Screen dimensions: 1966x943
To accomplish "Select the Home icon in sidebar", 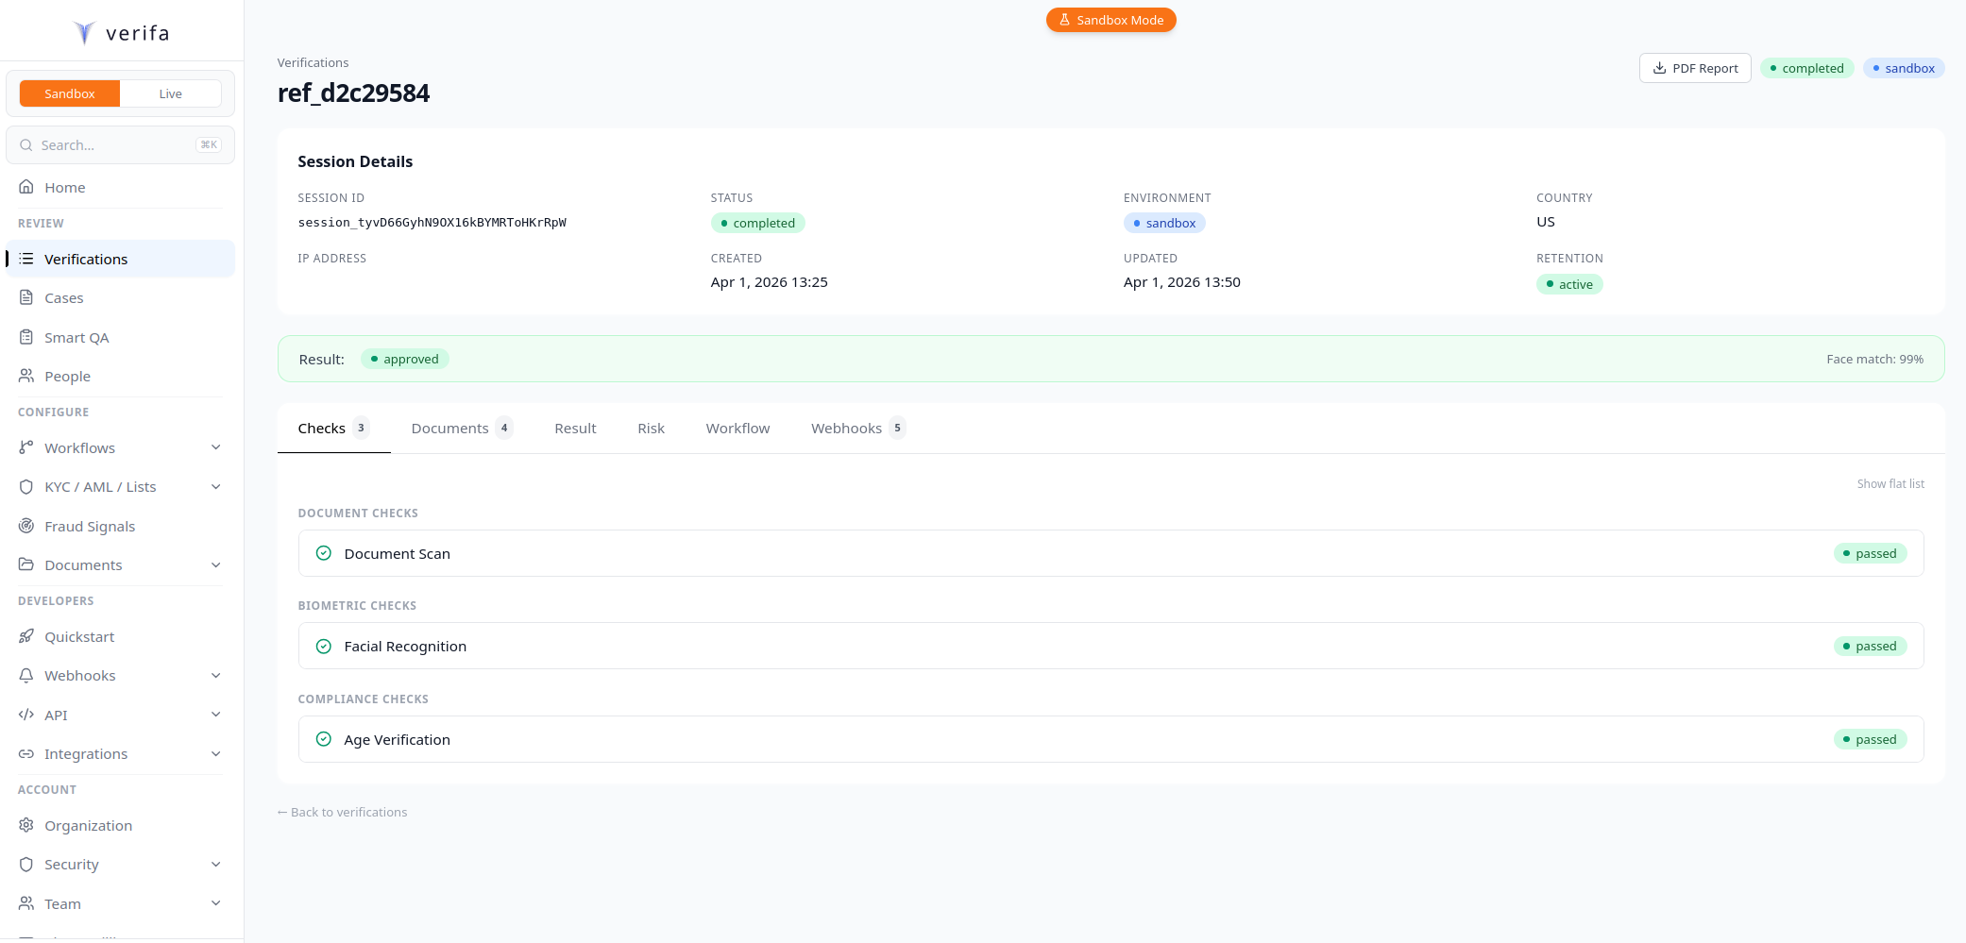I will click(x=27, y=187).
